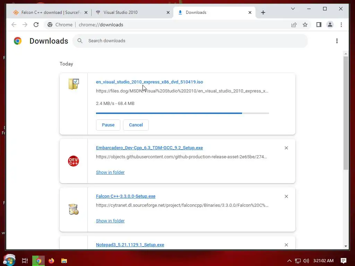Open the Chrome three-dot menu in toolbar
This screenshot has height=266, width=355.
coord(341,25)
